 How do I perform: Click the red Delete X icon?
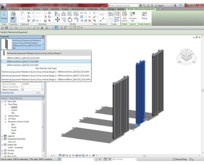click(x=90, y=21)
